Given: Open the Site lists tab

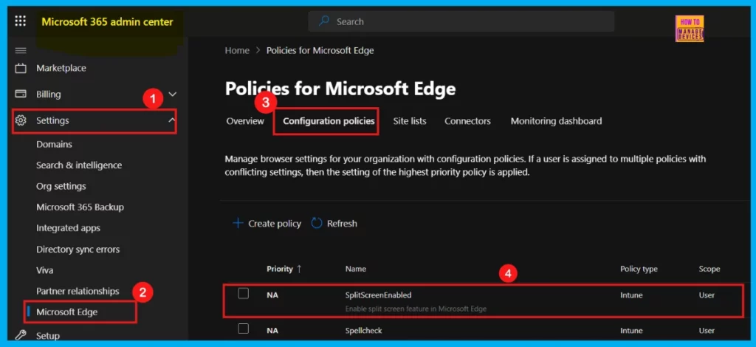Looking at the screenshot, I should coord(409,121).
